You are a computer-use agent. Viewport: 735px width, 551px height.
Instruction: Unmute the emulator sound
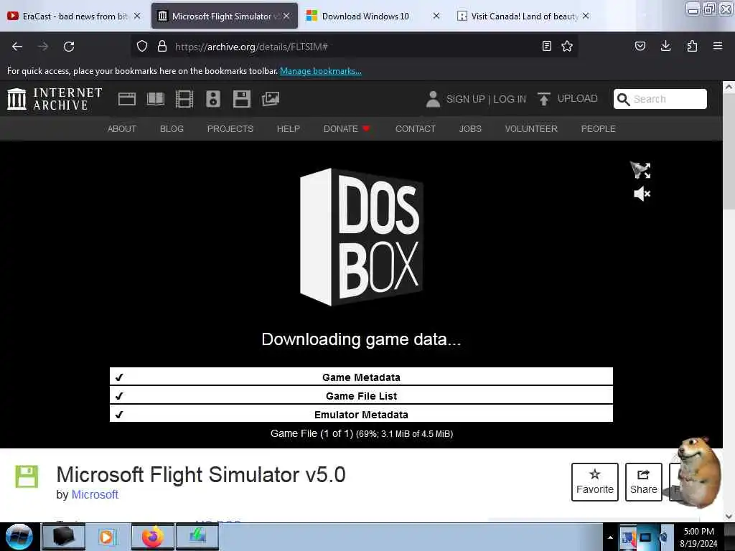(642, 194)
